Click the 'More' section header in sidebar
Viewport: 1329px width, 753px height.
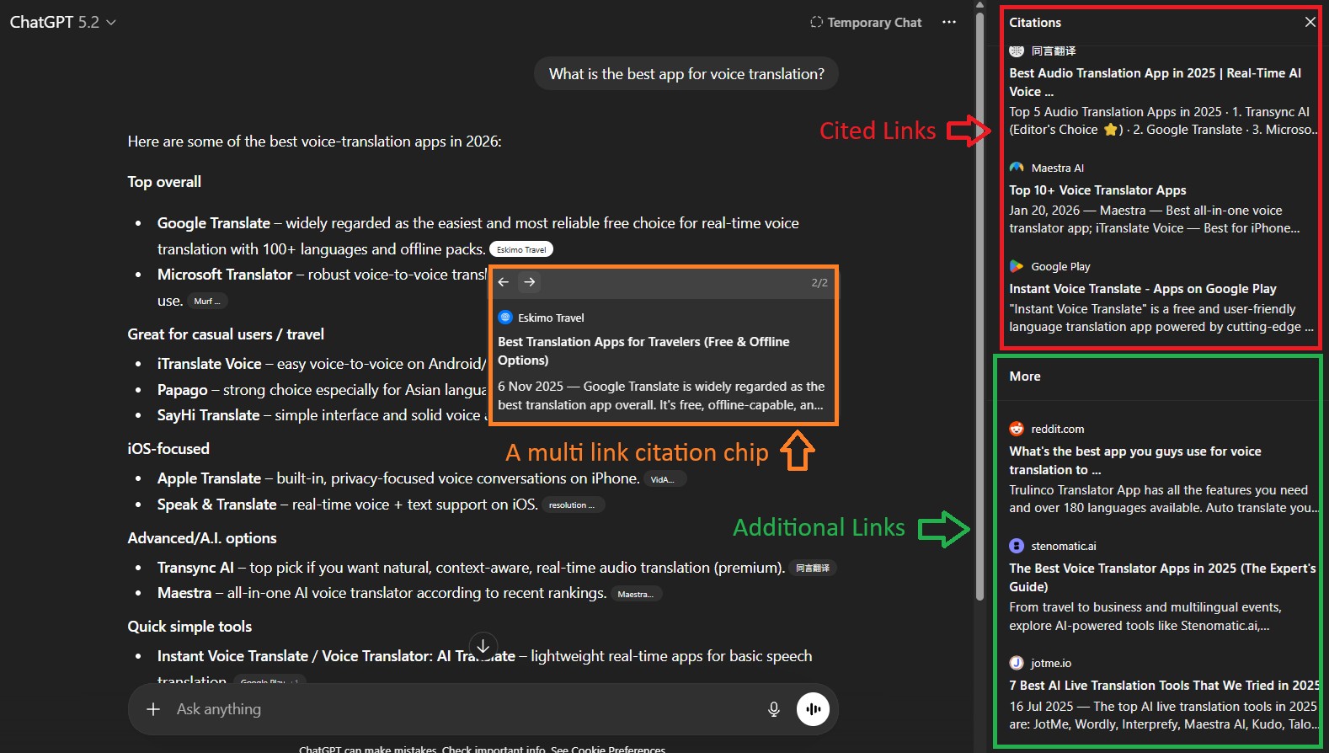point(1025,376)
